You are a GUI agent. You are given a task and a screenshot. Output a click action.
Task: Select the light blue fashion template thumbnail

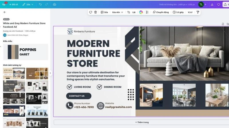coord(37,111)
